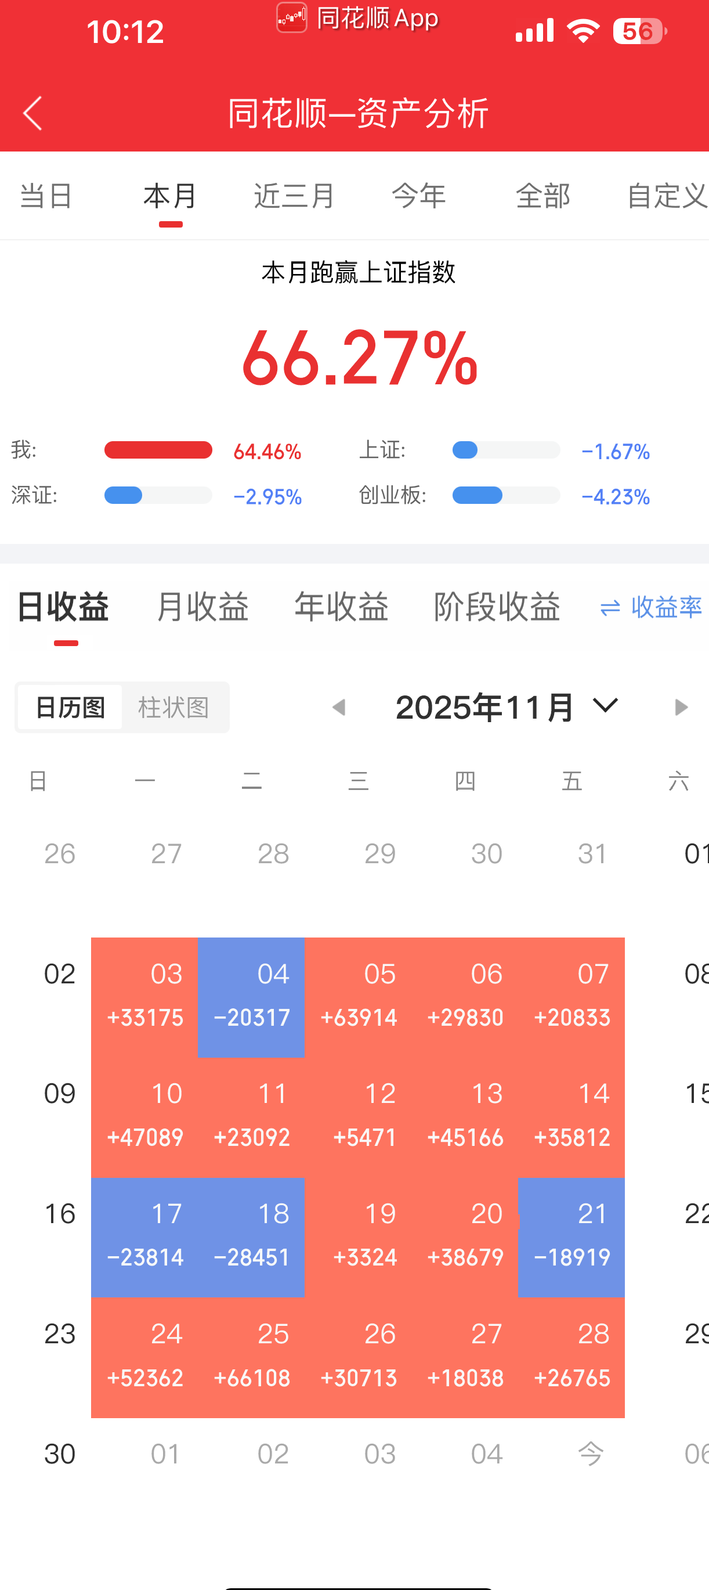Select November 20 cell +38679
This screenshot has width=709, height=1590.
click(x=465, y=1238)
